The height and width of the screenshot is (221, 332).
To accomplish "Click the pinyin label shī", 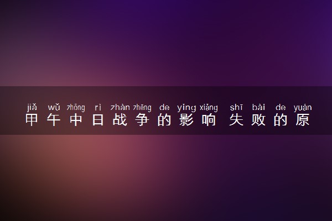I will tap(236, 107).
